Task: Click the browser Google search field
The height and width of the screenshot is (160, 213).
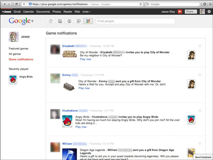Action: [173, 4]
